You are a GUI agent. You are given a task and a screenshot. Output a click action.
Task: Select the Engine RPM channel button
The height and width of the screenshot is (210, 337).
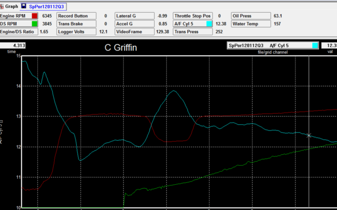point(19,16)
